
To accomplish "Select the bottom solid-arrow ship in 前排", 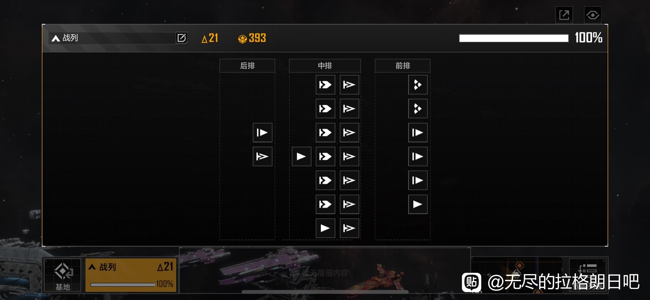I will pyautogui.click(x=418, y=204).
